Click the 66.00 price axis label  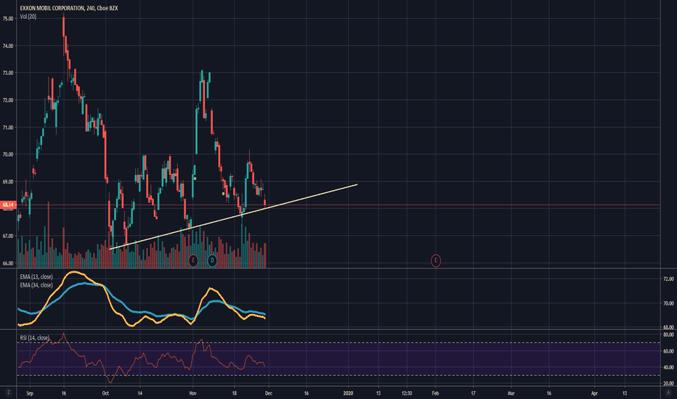(8, 263)
